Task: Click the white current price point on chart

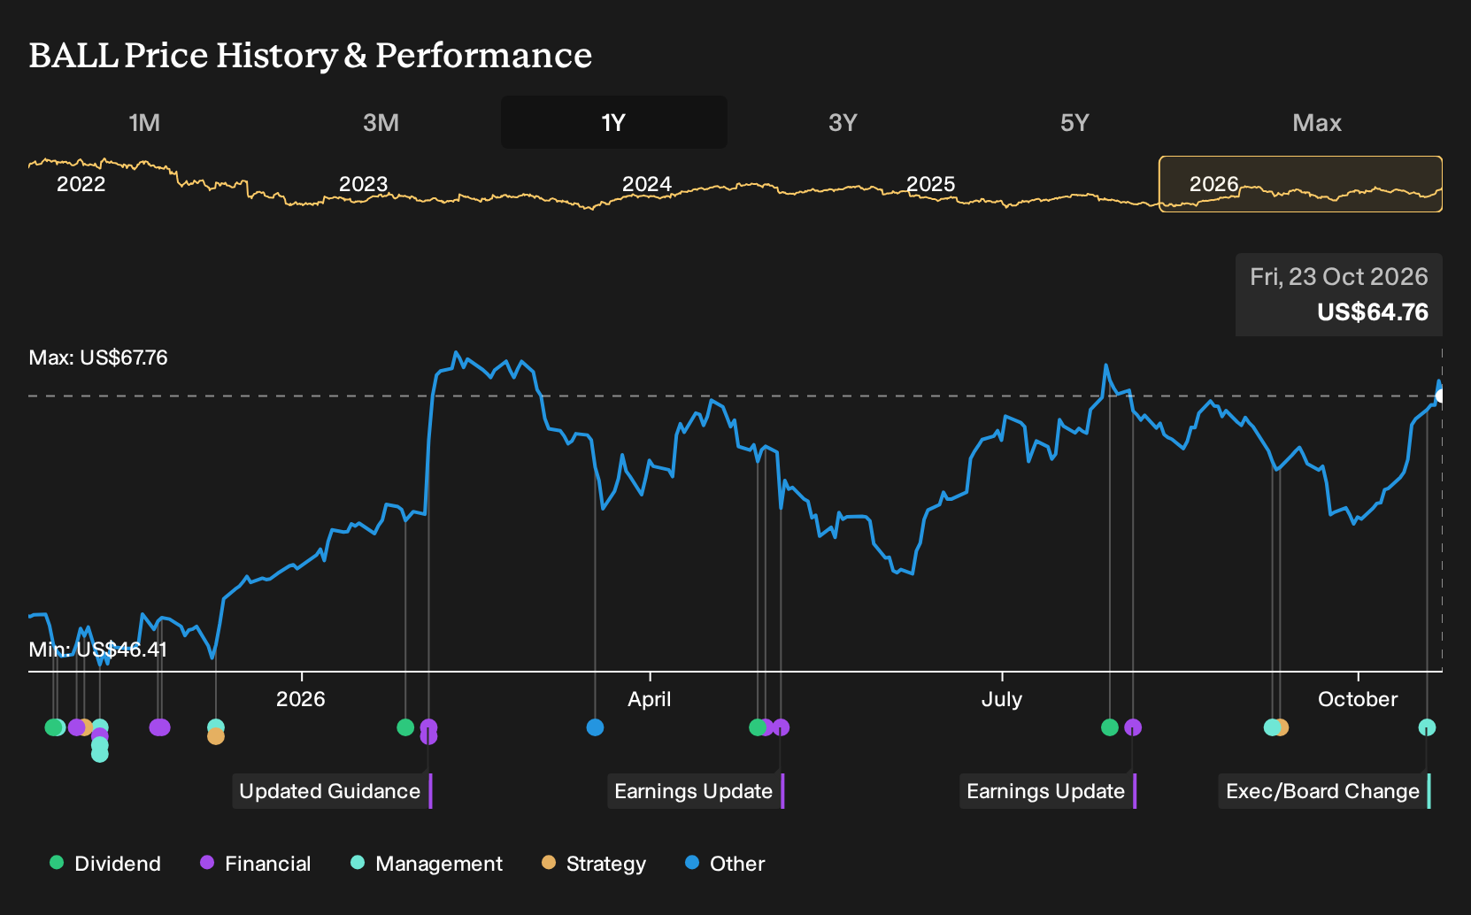Action: pos(1441,396)
